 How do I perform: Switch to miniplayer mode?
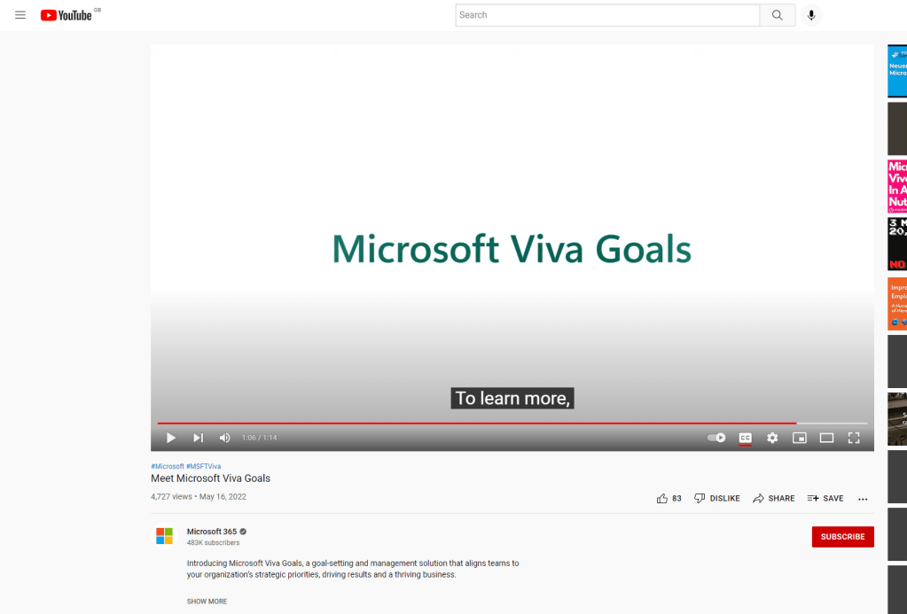click(799, 438)
